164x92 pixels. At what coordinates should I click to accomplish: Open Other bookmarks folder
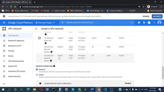(x=155, y=11)
